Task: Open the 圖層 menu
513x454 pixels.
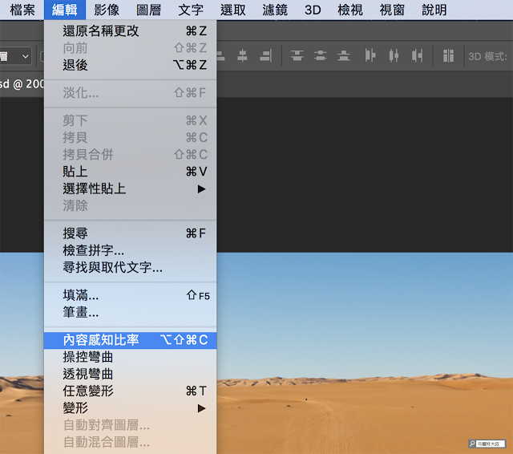Action: [148, 10]
